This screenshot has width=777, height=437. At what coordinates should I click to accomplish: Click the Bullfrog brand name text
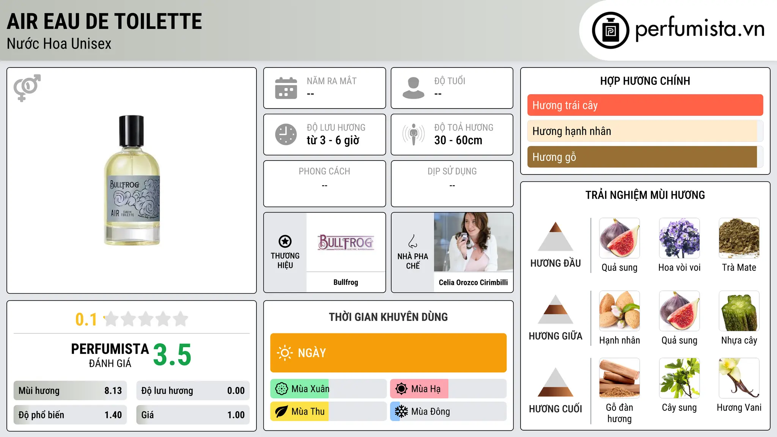346,282
